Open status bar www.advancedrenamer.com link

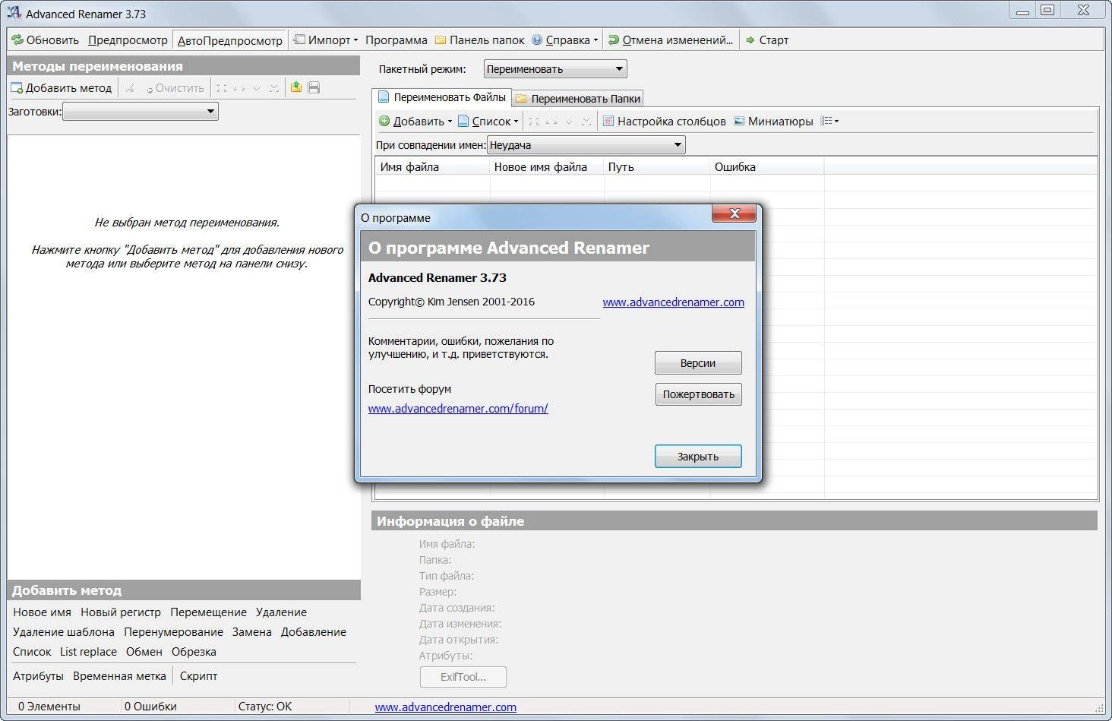[x=445, y=707]
